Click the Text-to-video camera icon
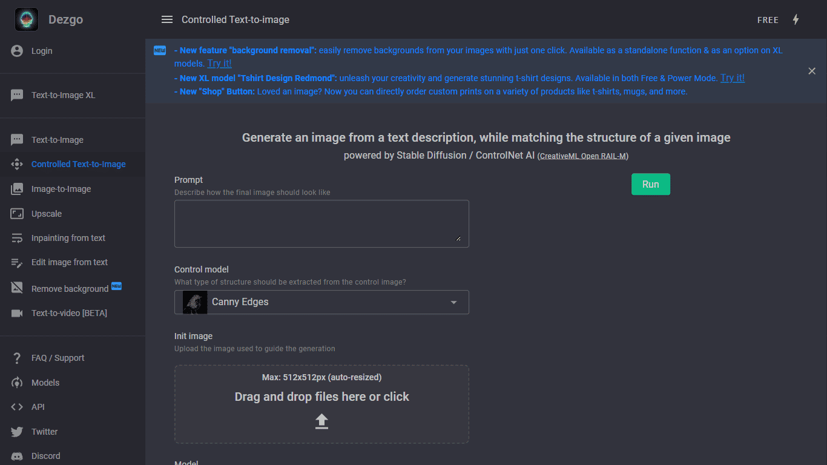The width and height of the screenshot is (827, 465). (17, 313)
